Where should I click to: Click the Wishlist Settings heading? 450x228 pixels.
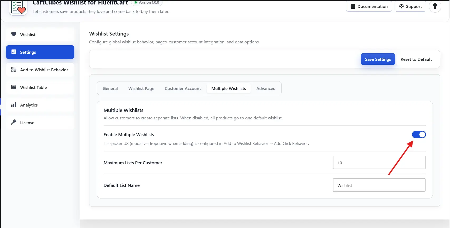(x=109, y=34)
